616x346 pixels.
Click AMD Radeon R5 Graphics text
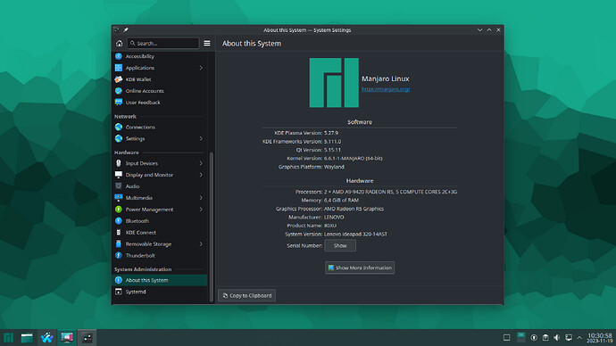[x=354, y=209]
